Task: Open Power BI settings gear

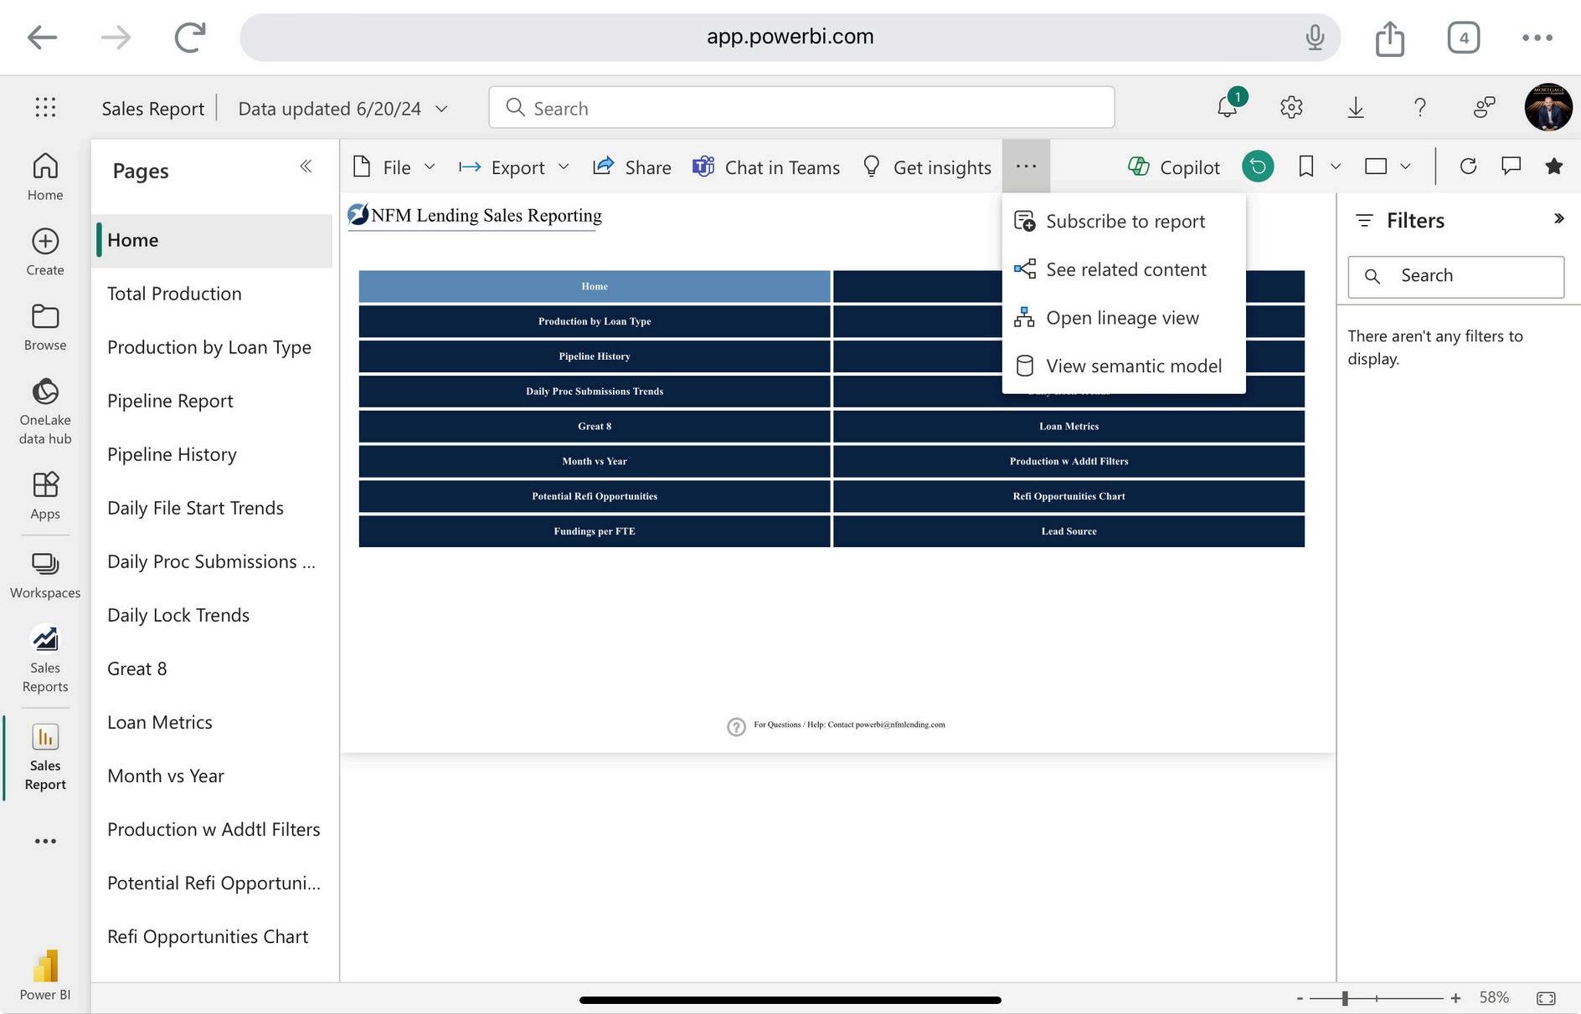Action: pos(1291,107)
